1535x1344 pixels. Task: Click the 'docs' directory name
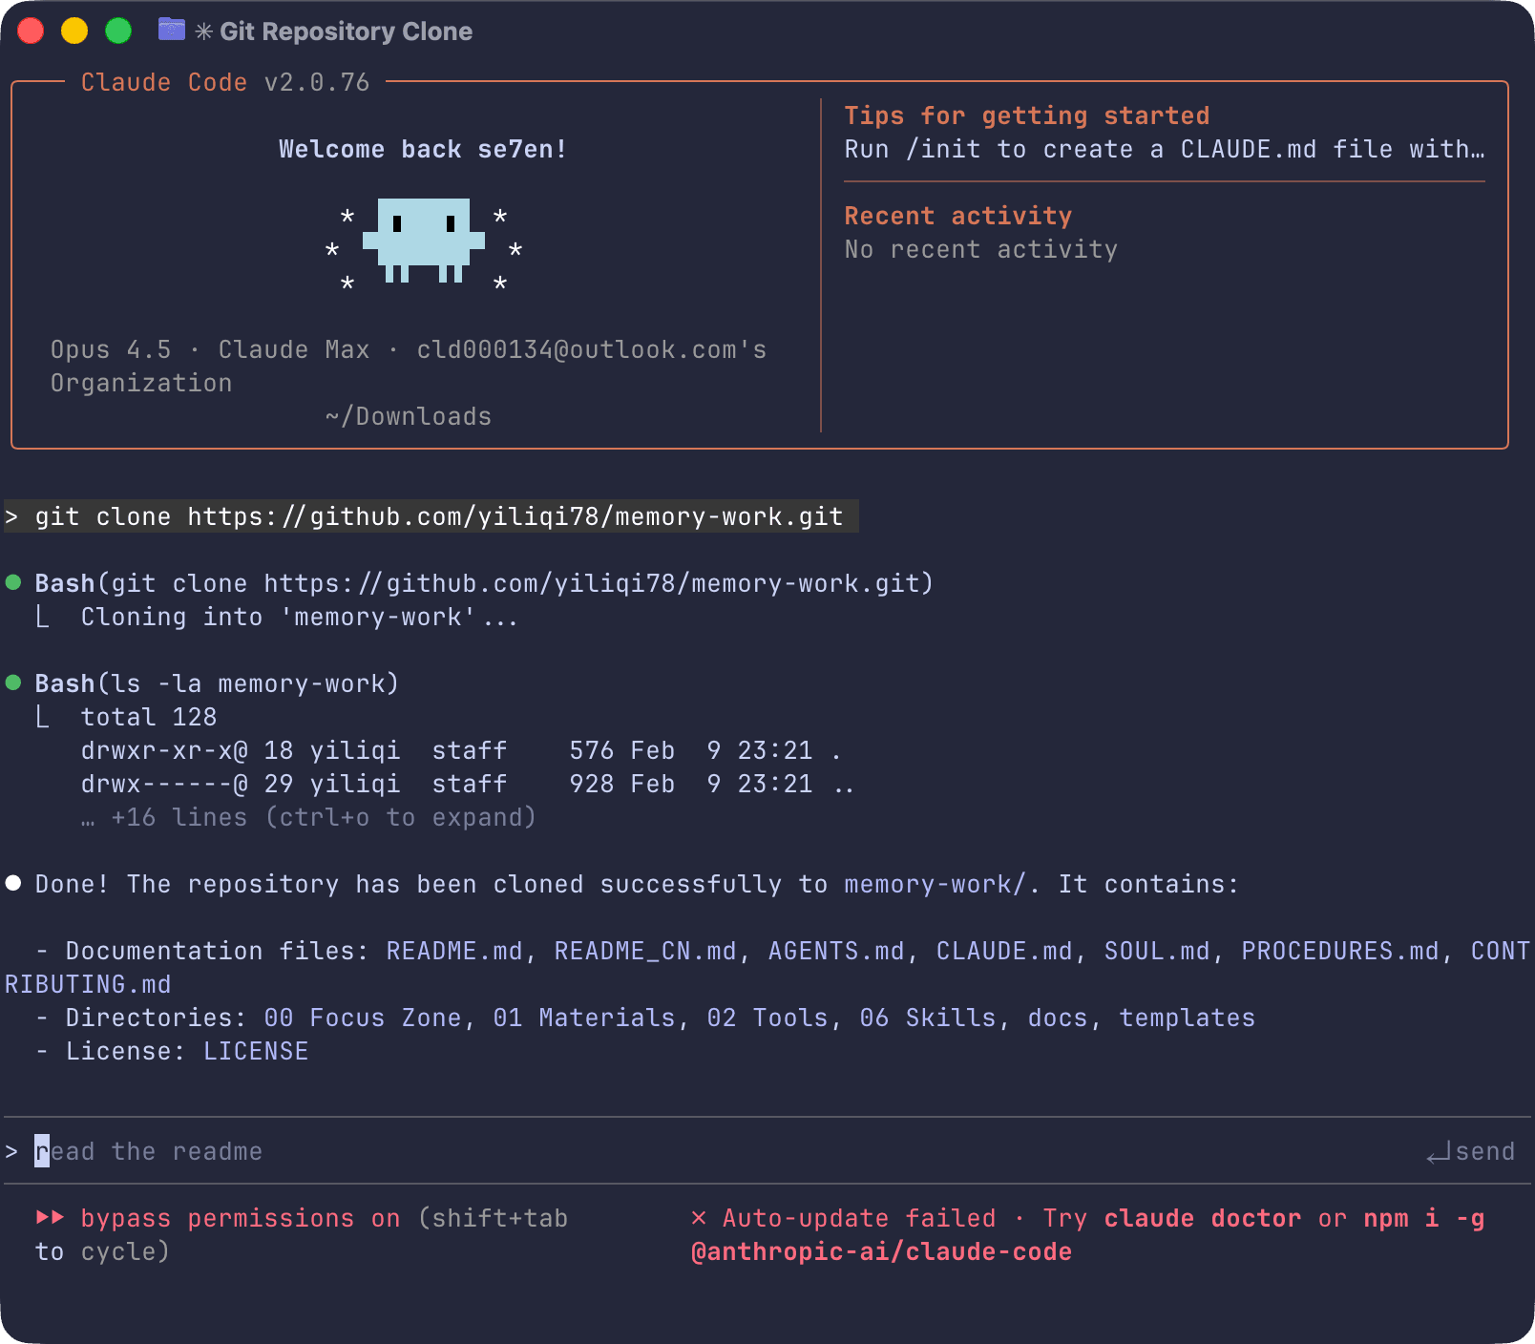(x=1058, y=1018)
